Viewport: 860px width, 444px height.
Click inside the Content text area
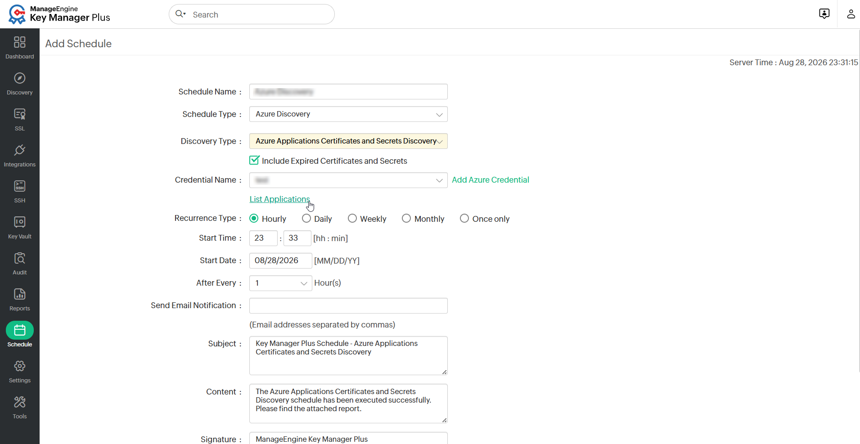click(x=348, y=404)
